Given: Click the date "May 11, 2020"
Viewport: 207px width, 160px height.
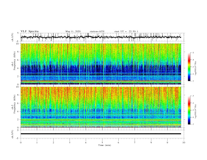Looking at the screenshot, I should coord(73,31).
